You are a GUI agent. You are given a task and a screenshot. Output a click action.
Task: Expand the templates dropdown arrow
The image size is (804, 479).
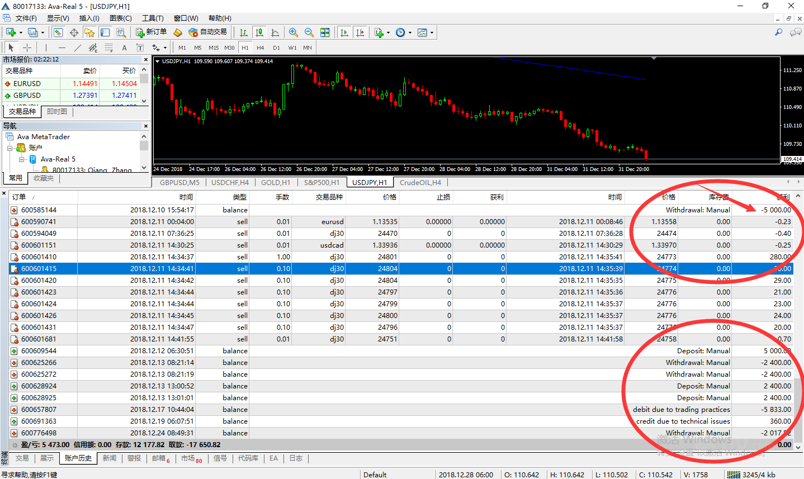(432, 32)
